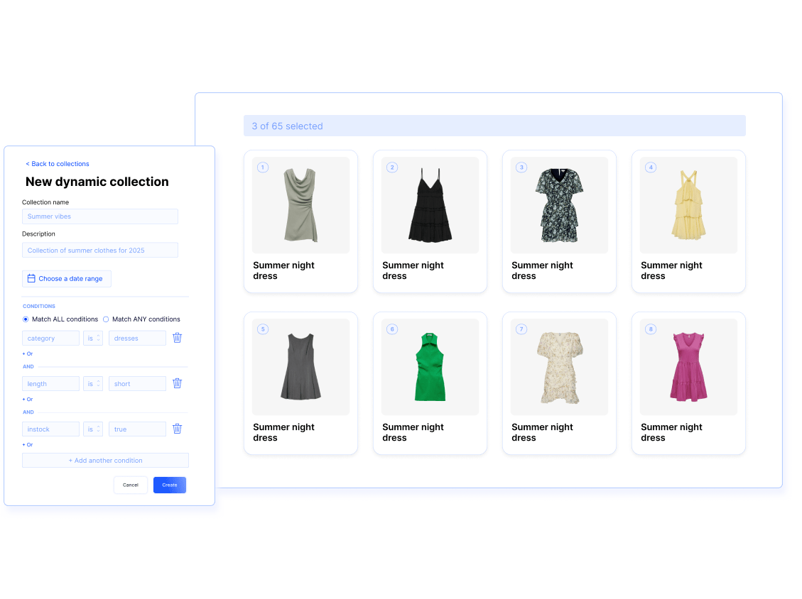
Task: Click the 'New dynamic collection' heading
Action: click(97, 182)
